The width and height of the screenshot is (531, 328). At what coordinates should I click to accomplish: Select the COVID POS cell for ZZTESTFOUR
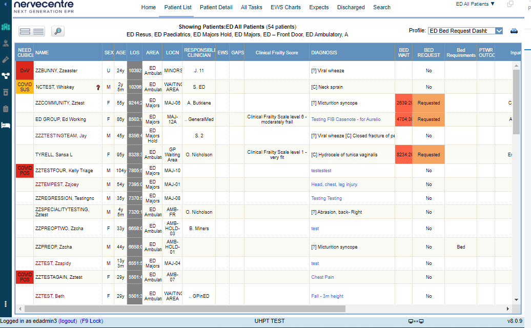25,171
